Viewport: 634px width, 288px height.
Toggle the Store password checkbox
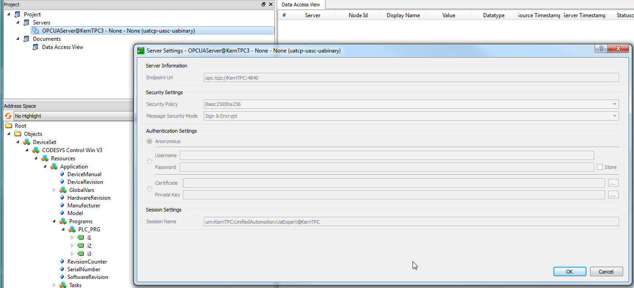600,167
